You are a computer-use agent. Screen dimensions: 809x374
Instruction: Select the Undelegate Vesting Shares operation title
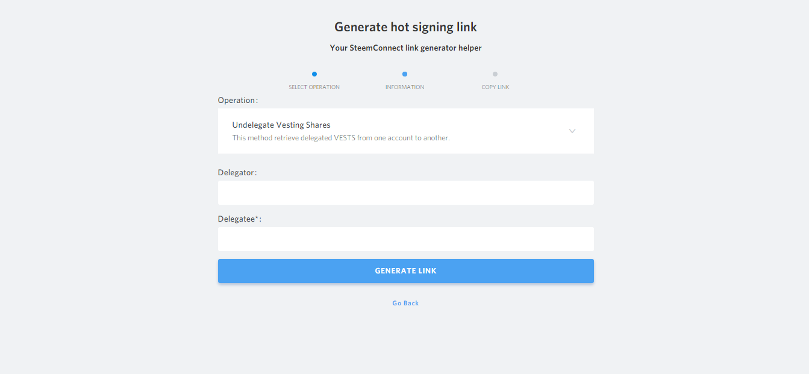(x=281, y=125)
